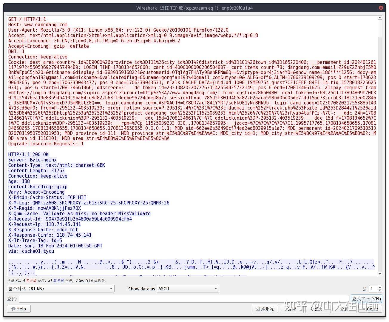This screenshot has height=322, width=389.
Task: Click the 流 stream number field
Action: coord(373,289)
